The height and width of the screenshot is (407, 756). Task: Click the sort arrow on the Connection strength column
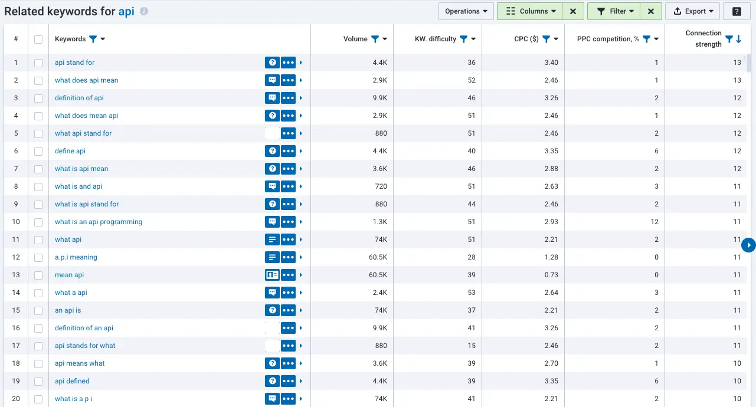pos(738,39)
